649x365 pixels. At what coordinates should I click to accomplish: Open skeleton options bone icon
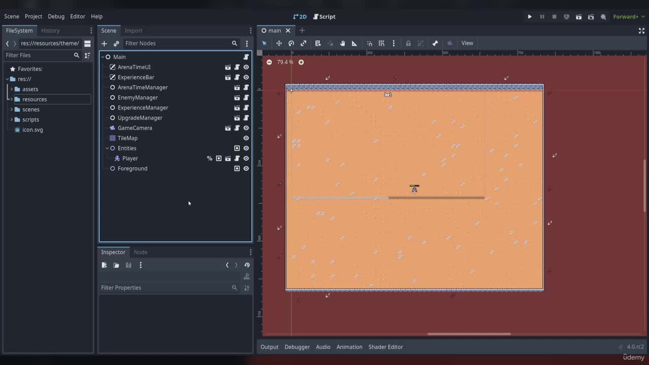[x=435, y=43]
